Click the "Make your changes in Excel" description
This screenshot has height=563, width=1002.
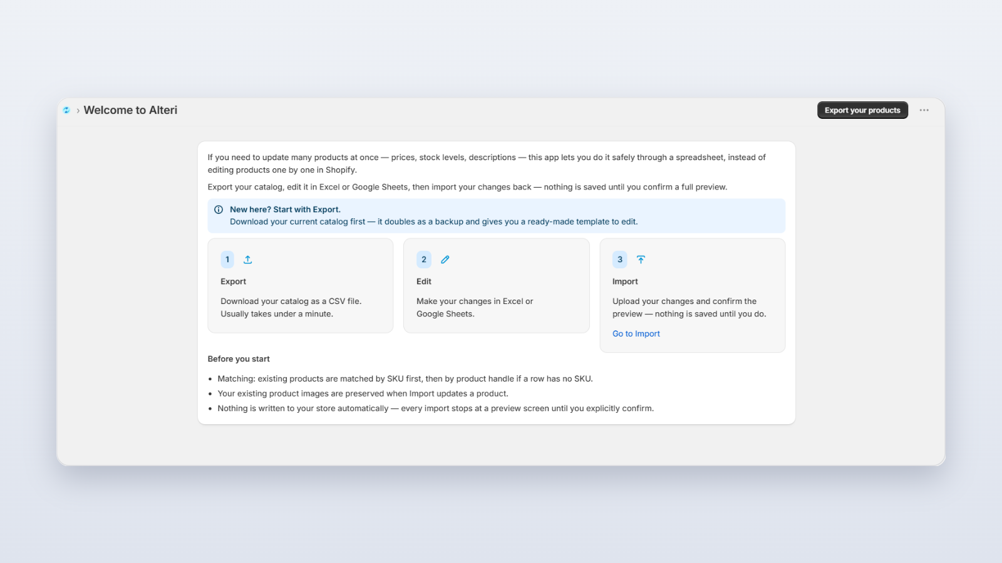tap(475, 308)
